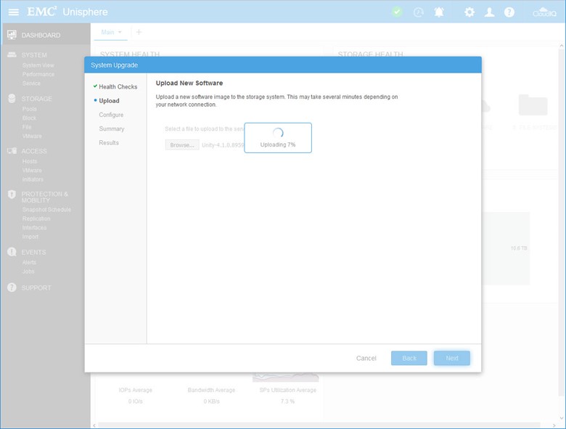Open Hosts under Access

30,161
